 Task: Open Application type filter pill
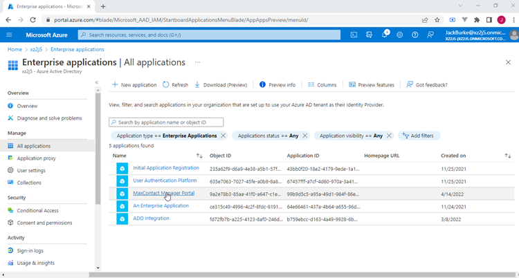[x=167, y=136]
